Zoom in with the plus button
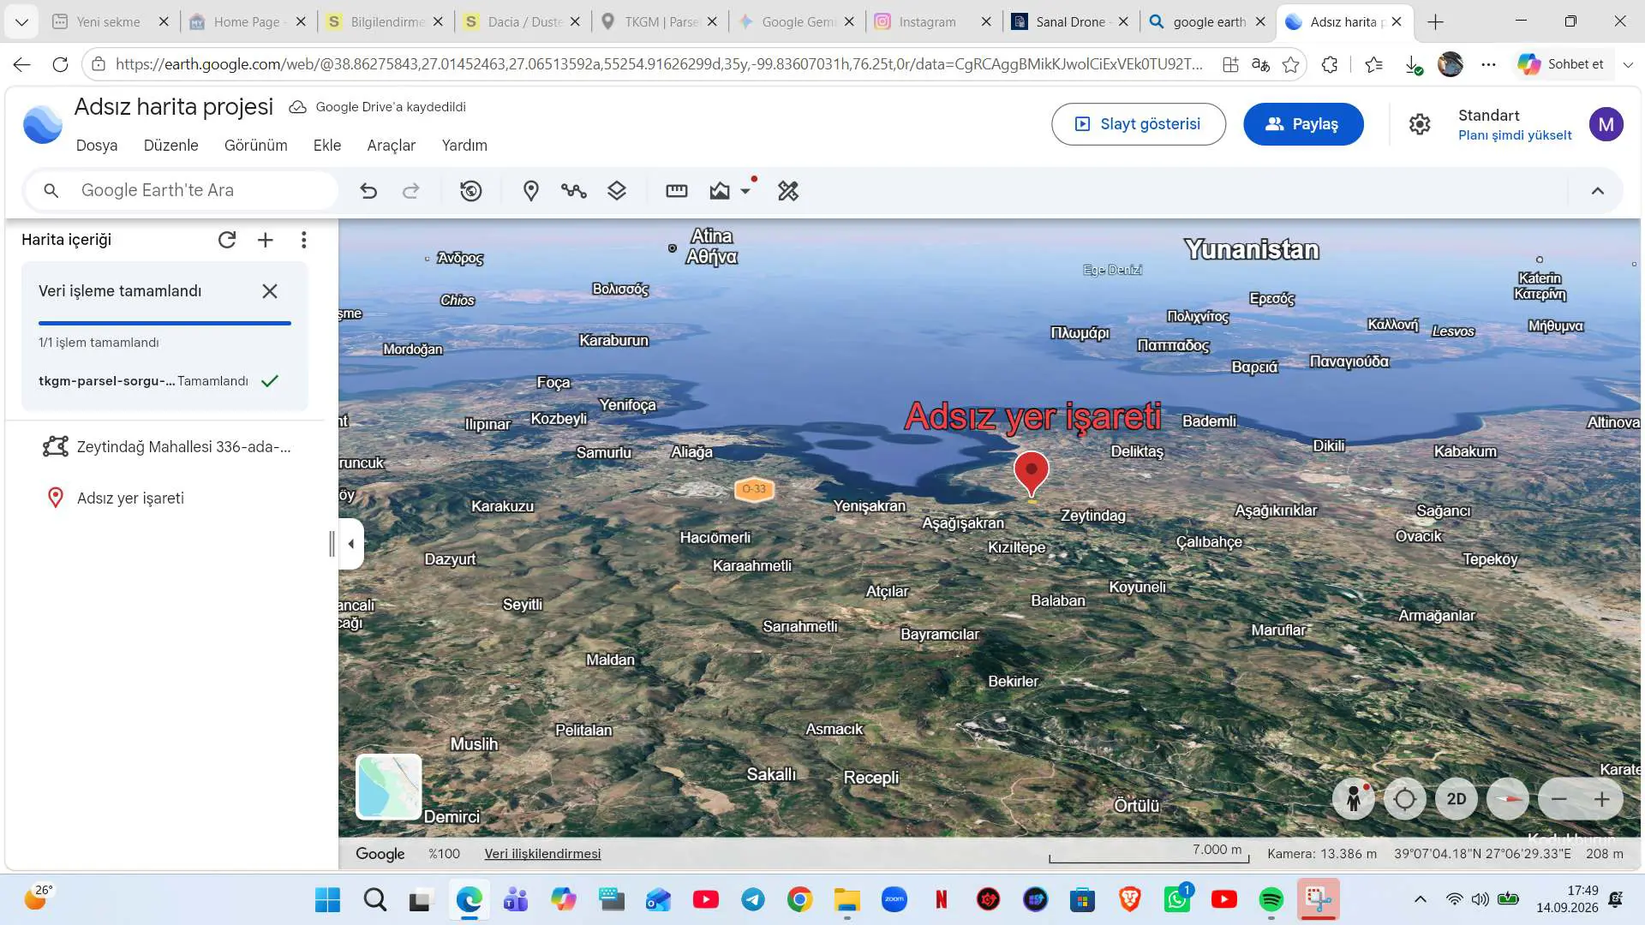The height and width of the screenshot is (925, 1645). (1602, 799)
